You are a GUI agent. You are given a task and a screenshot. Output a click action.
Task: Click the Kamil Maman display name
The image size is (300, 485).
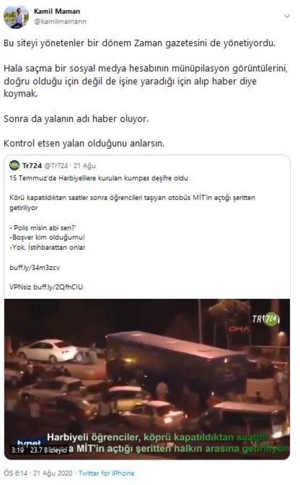coord(57,11)
